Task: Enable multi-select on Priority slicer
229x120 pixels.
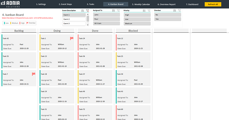Action: coord(144,10)
